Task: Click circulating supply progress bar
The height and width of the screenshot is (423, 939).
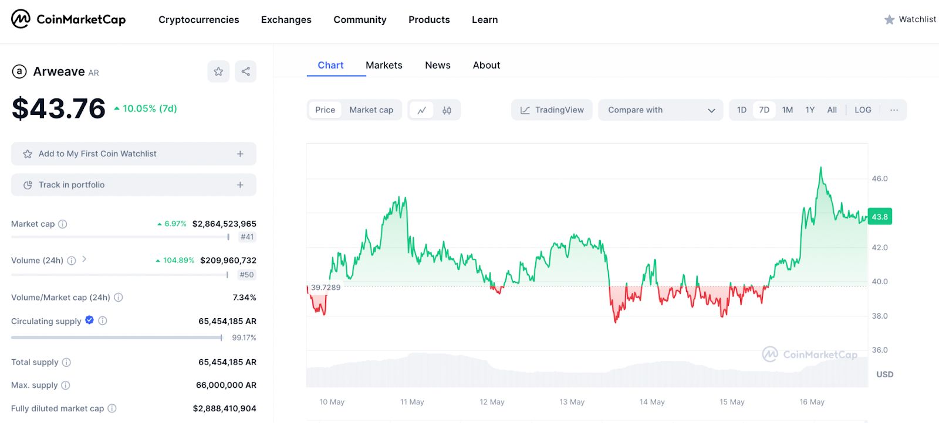Action: coord(117,338)
